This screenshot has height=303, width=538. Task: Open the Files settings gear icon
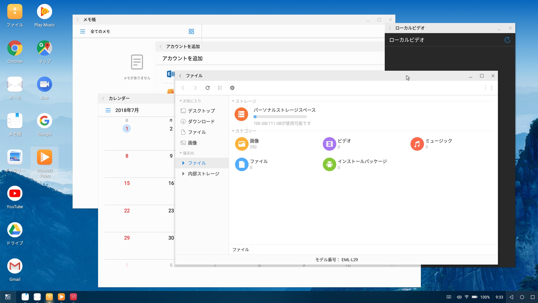tap(232, 88)
